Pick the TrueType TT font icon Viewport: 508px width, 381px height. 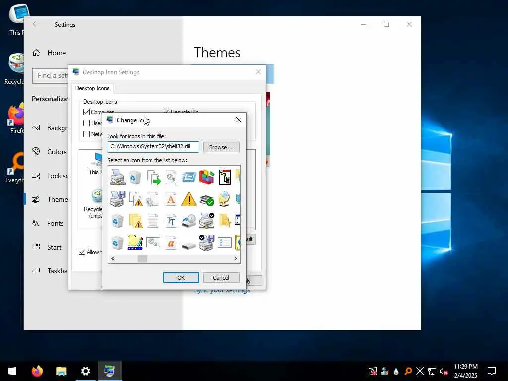coord(171,221)
